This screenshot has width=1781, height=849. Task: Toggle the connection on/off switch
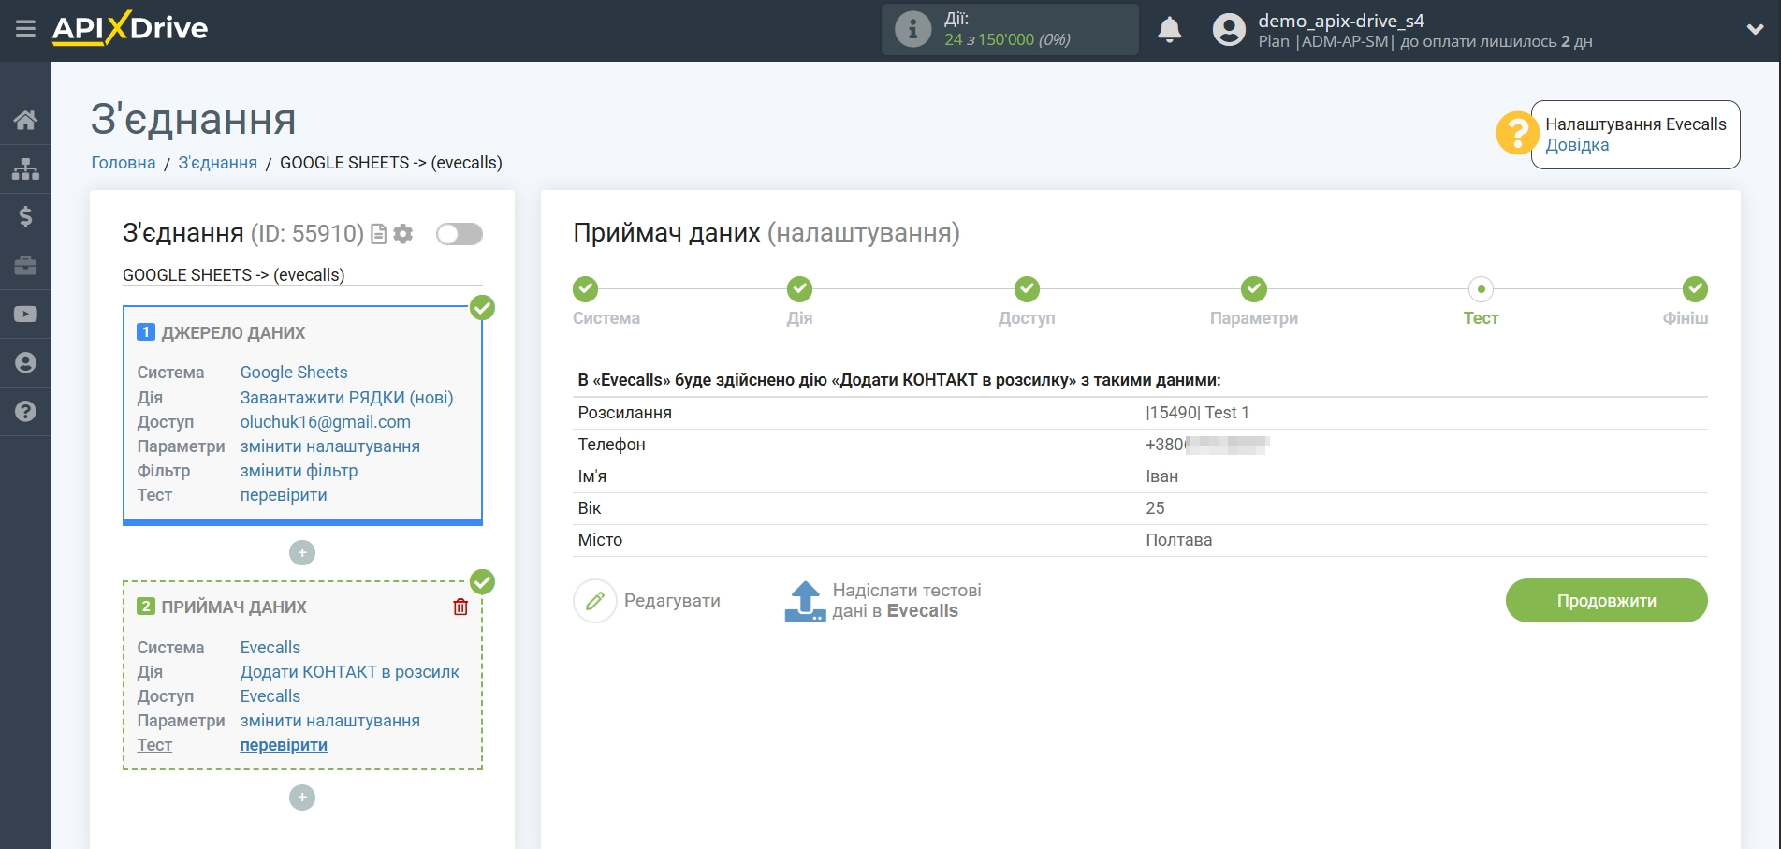(459, 234)
